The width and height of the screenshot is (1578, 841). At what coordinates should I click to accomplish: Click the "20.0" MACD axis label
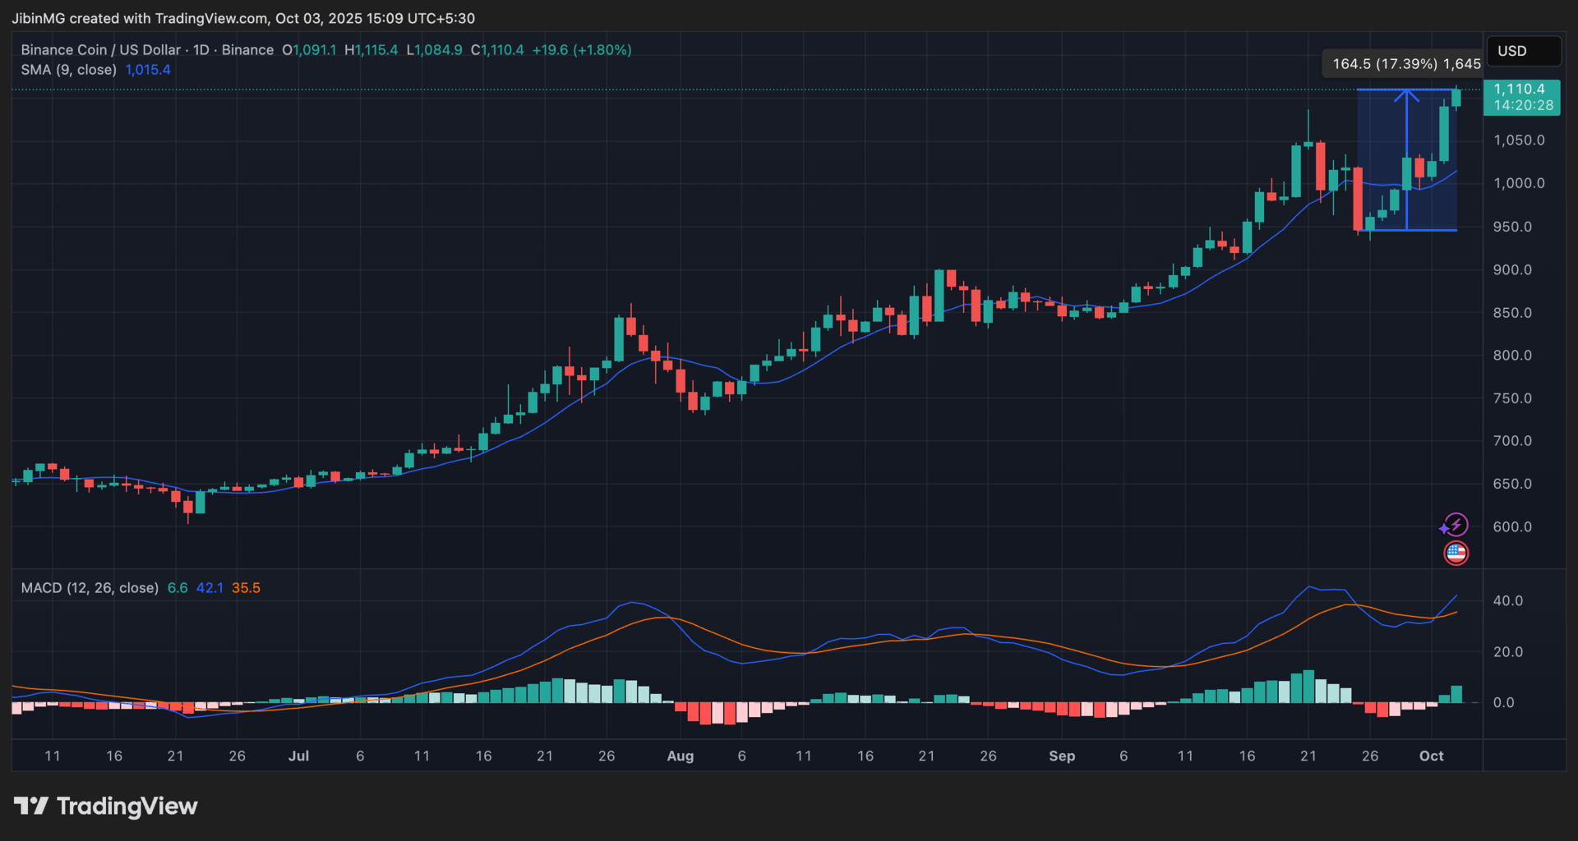[1508, 652]
